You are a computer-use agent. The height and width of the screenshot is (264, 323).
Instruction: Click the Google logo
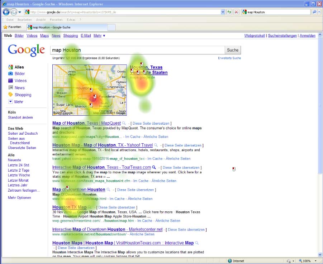tap(26, 50)
